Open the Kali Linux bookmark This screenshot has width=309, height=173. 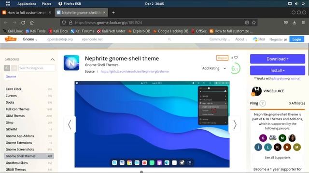tap(13, 31)
